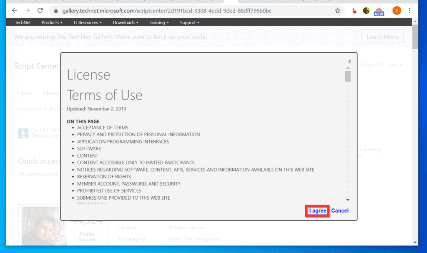Click Script Center breadcrumb link
Screen dimensions: 427x253
coord(28,109)
